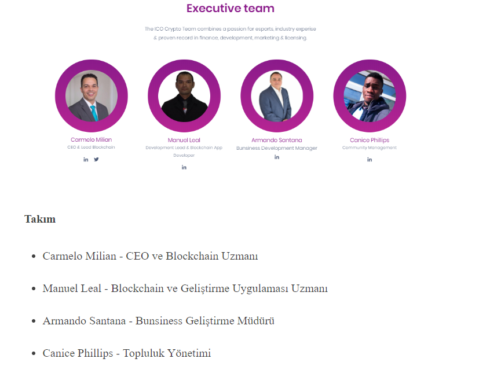The image size is (490, 366).
Task: Select the purple Canice Phillips name under photo
Action: [370, 140]
